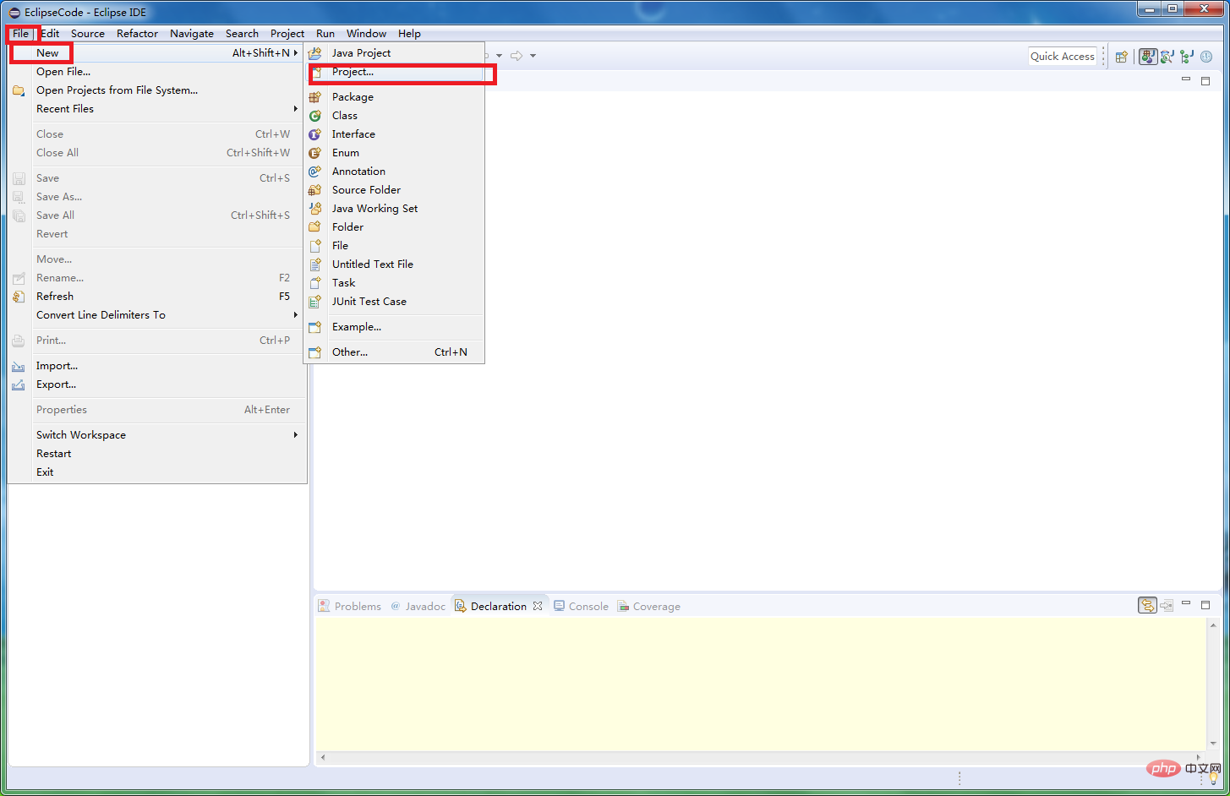This screenshot has height=796, width=1230.
Task: Open Other... wizard from submenu
Action: coord(394,352)
